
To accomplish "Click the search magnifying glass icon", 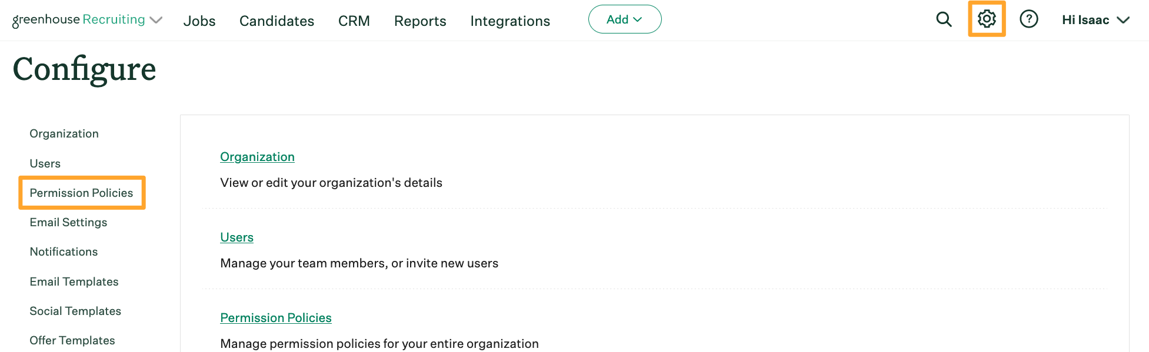I will tap(944, 19).
